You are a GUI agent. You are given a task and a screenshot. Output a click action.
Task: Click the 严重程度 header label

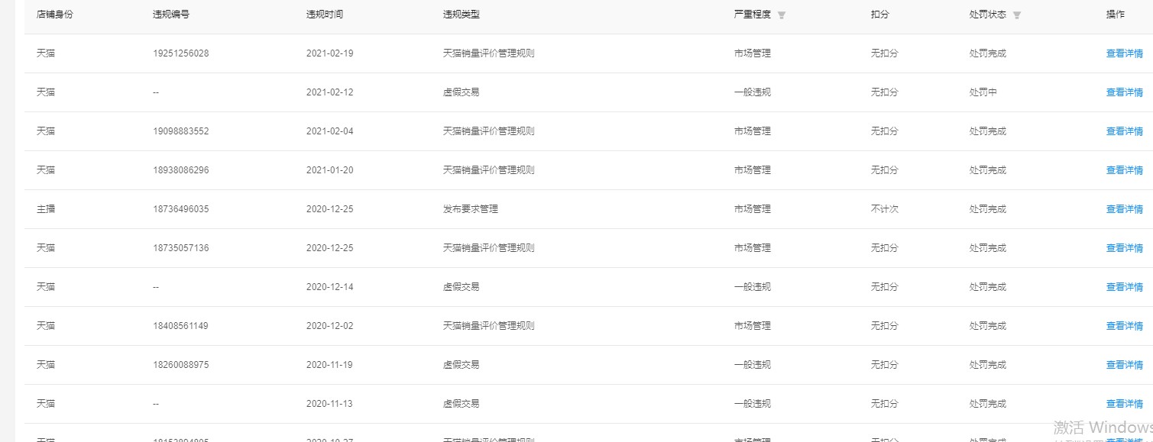pos(753,15)
